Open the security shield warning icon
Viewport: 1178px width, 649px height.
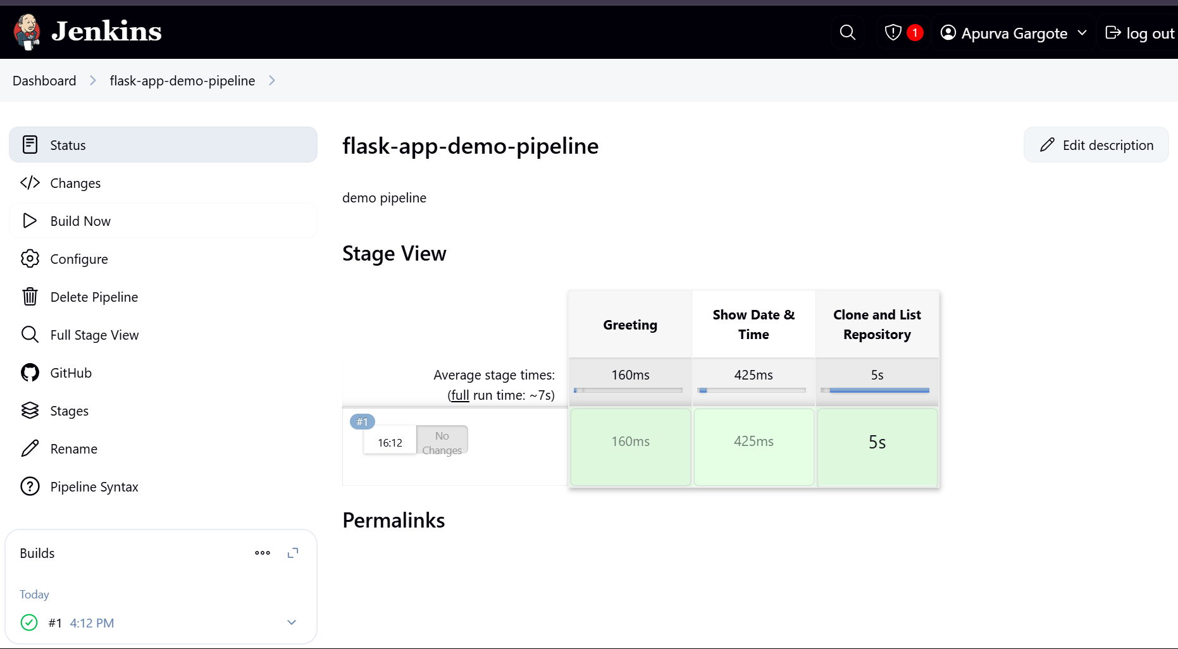tap(893, 32)
